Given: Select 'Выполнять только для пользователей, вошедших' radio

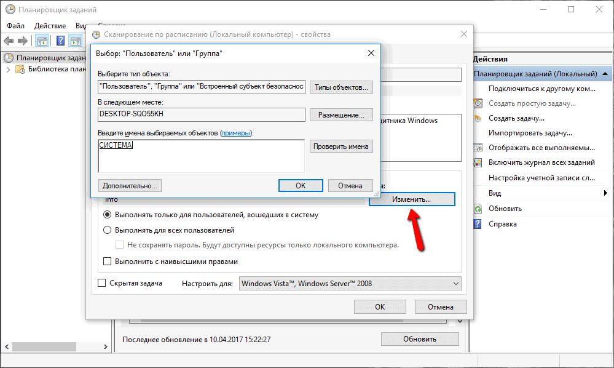Looking at the screenshot, I should tap(107, 215).
